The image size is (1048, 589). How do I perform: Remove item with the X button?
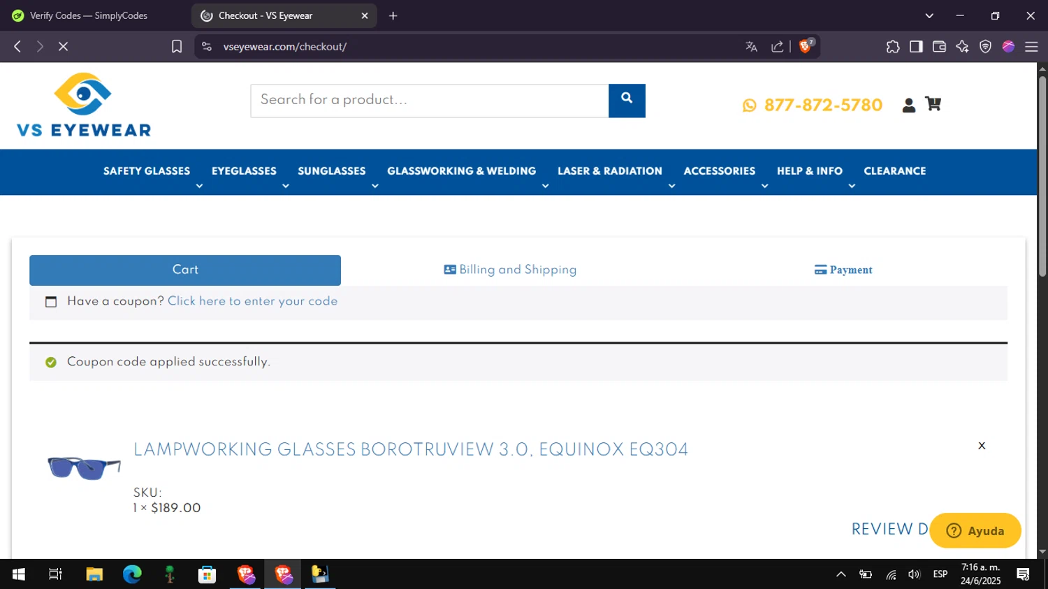982,446
